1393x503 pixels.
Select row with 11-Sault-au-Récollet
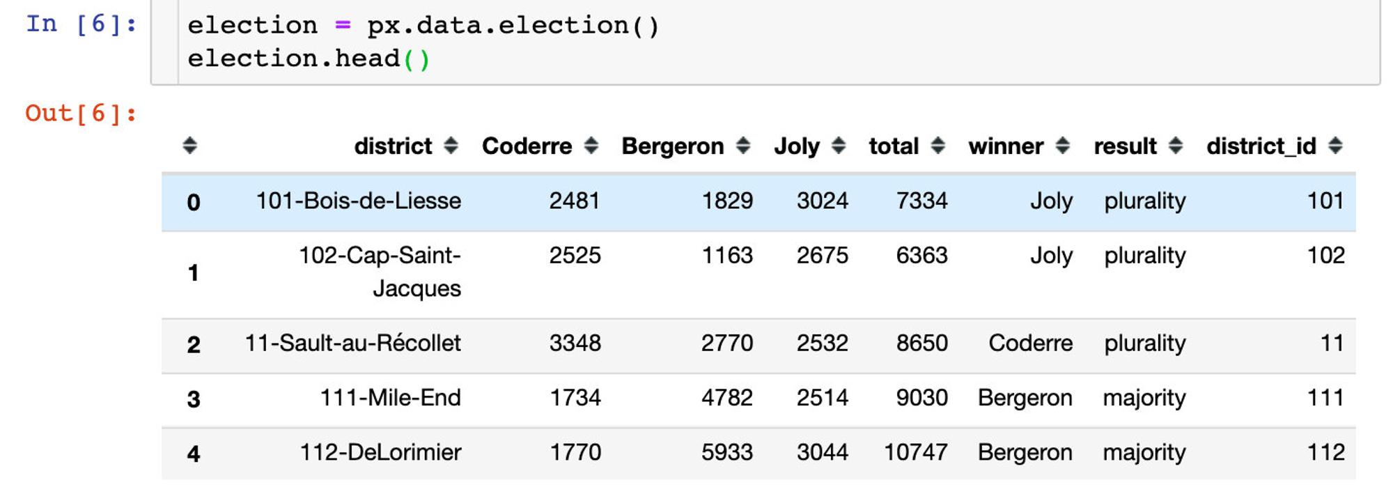click(758, 346)
